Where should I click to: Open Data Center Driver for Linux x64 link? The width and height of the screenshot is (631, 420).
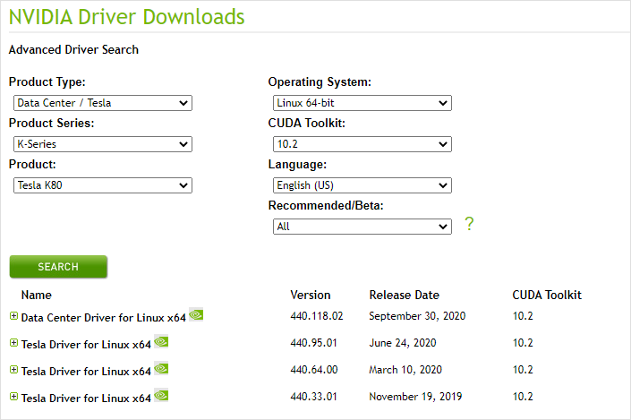[x=104, y=318]
